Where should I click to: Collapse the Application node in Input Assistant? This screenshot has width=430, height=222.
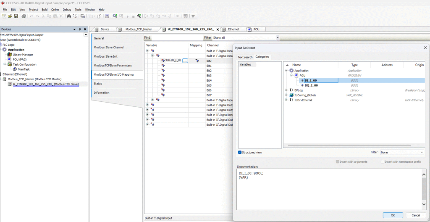coord(286,71)
